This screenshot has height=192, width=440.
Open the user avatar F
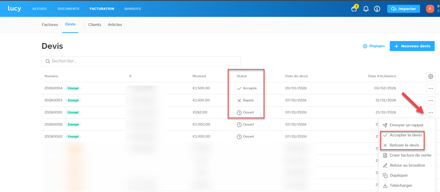[430, 9]
